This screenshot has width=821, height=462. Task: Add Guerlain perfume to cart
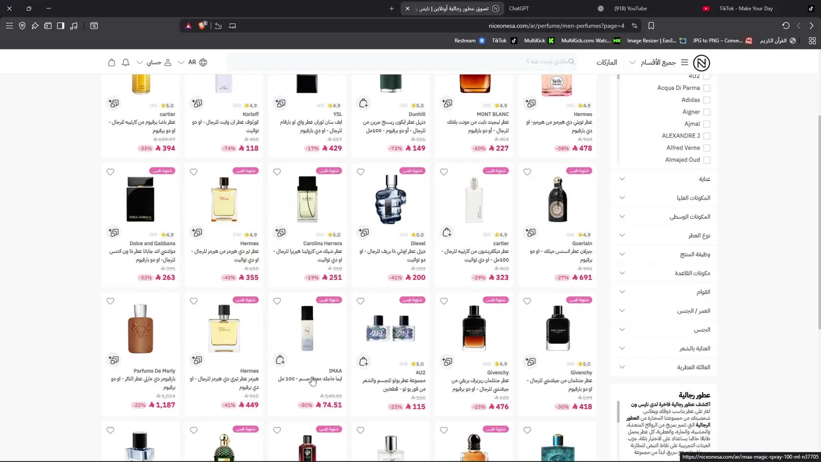tap(530, 232)
